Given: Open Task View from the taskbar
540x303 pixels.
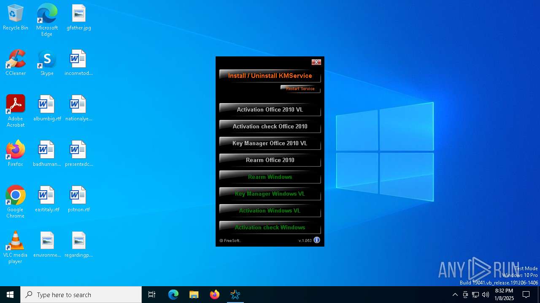Looking at the screenshot, I should 152,295.
